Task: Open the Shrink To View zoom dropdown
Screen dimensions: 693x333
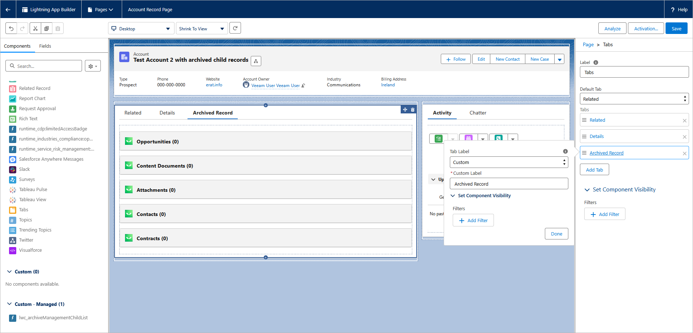Action: click(202, 29)
